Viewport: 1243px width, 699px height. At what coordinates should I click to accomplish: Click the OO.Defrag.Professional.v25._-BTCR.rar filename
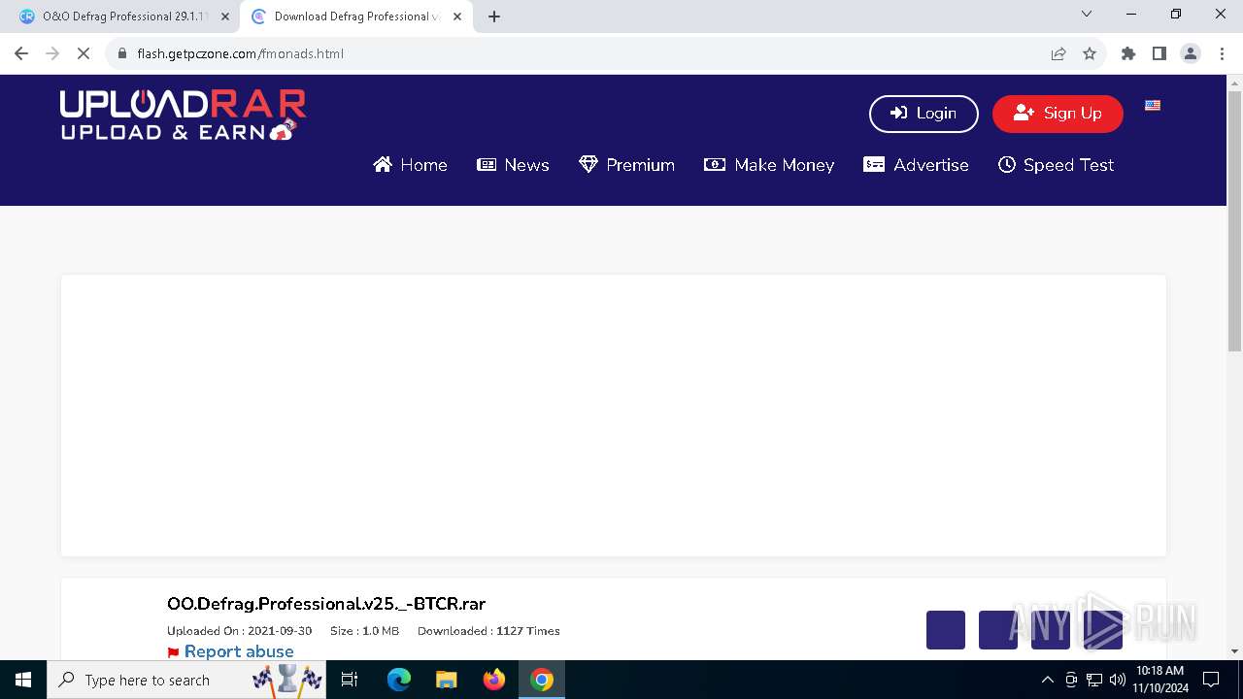pos(326,604)
